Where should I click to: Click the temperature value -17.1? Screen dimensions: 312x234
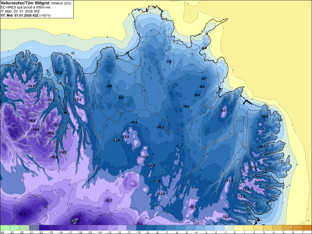[193, 207]
